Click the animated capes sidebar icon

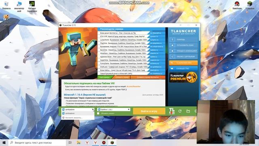point(172,51)
